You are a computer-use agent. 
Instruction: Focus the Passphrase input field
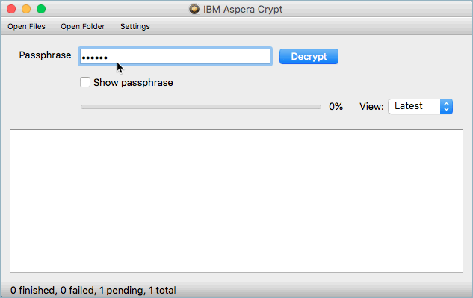[x=176, y=57]
